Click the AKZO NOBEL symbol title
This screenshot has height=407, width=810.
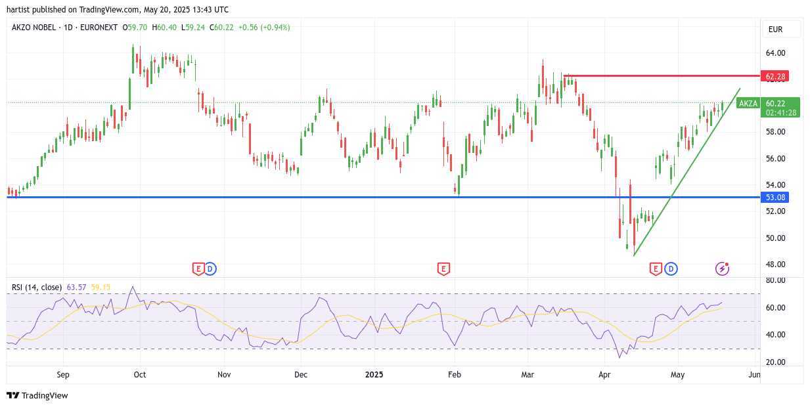65,28
